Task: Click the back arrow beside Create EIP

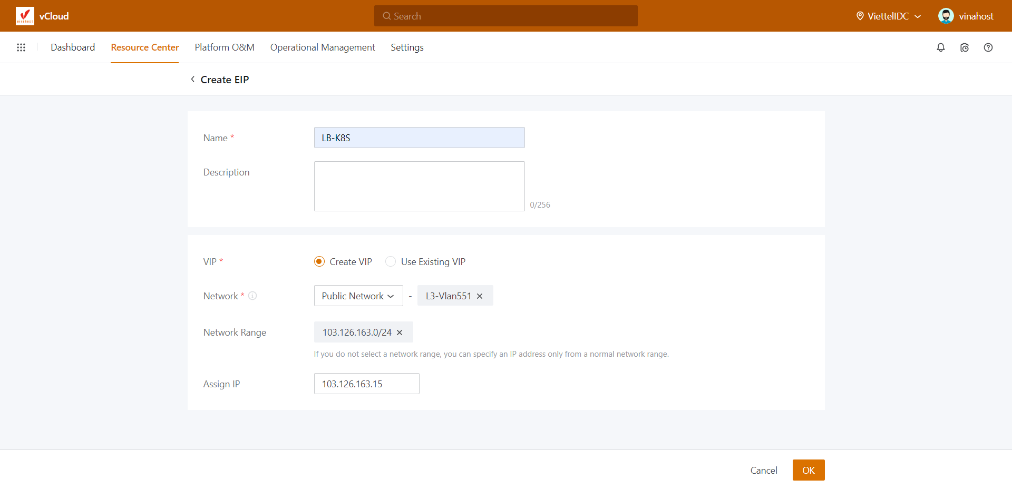Action: pos(193,79)
